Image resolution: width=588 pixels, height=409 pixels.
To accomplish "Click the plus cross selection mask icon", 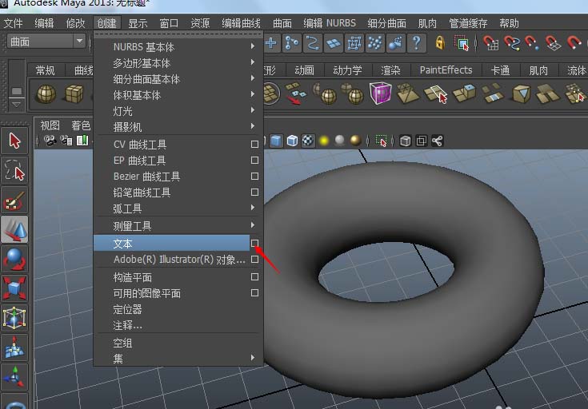I will [x=271, y=42].
